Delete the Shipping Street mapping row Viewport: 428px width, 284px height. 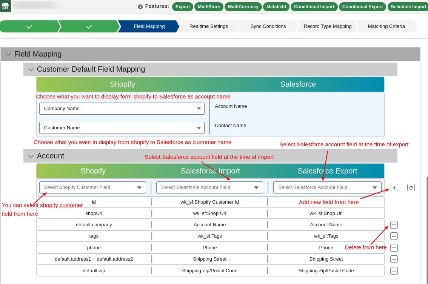[x=394, y=259]
